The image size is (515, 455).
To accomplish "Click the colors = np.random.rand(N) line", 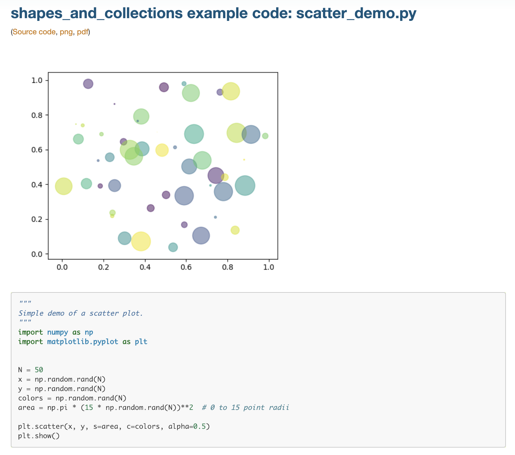I will (x=72, y=398).
